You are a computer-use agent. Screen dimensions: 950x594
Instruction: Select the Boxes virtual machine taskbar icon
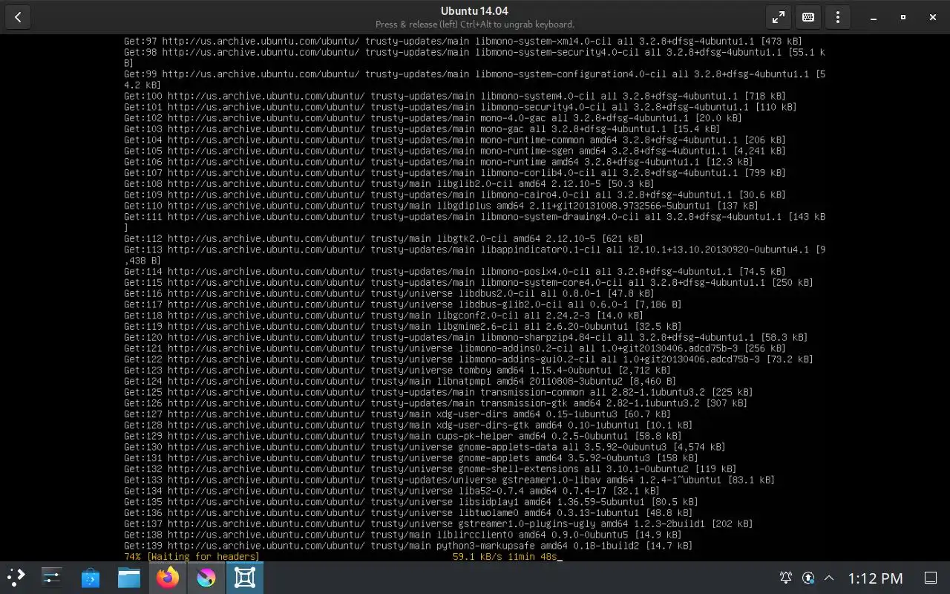245,578
